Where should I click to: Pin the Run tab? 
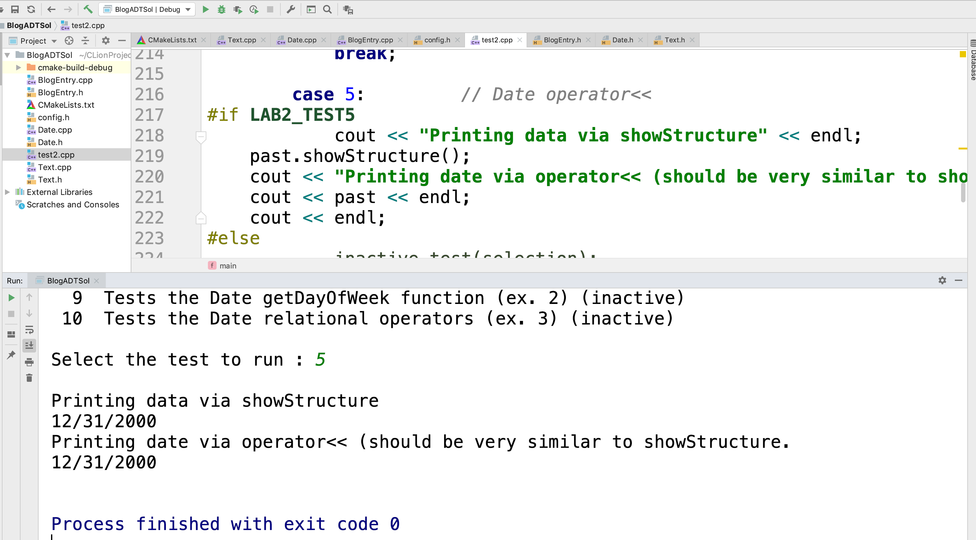[x=12, y=355]
